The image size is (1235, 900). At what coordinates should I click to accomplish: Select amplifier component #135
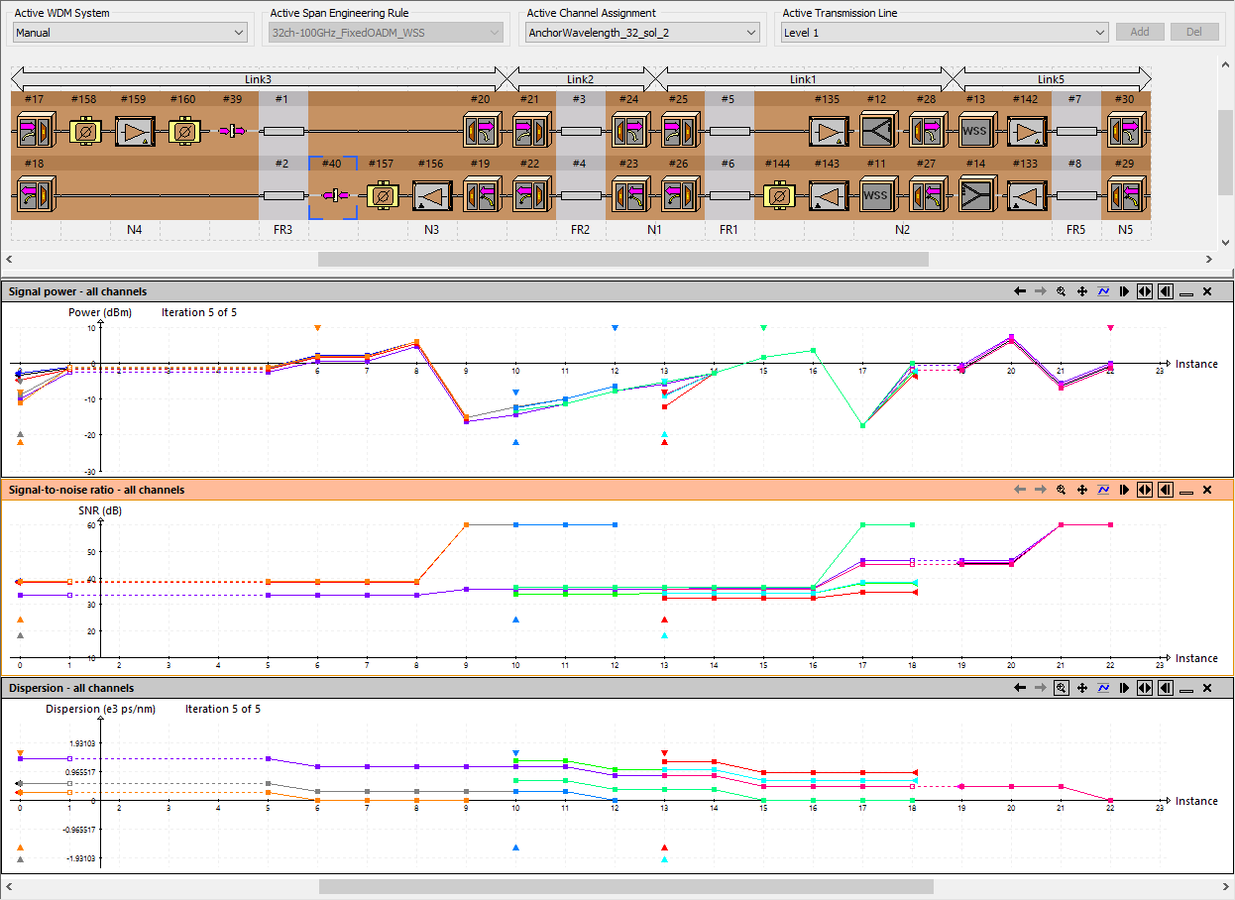[828, 131]
